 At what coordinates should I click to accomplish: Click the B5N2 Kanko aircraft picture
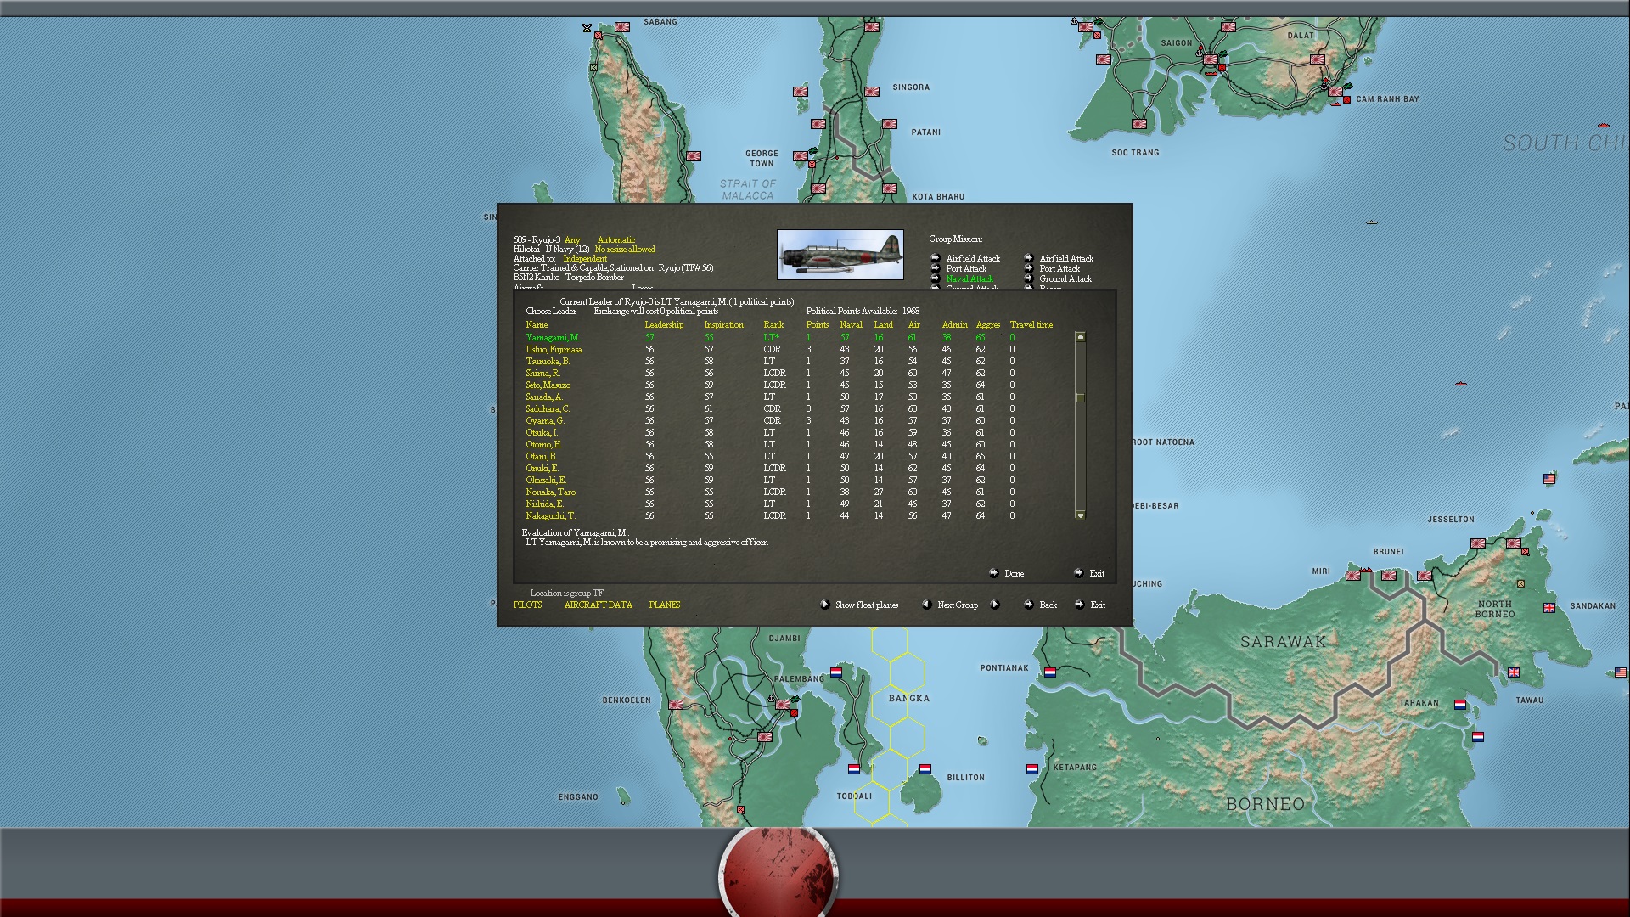click(840, 255)
